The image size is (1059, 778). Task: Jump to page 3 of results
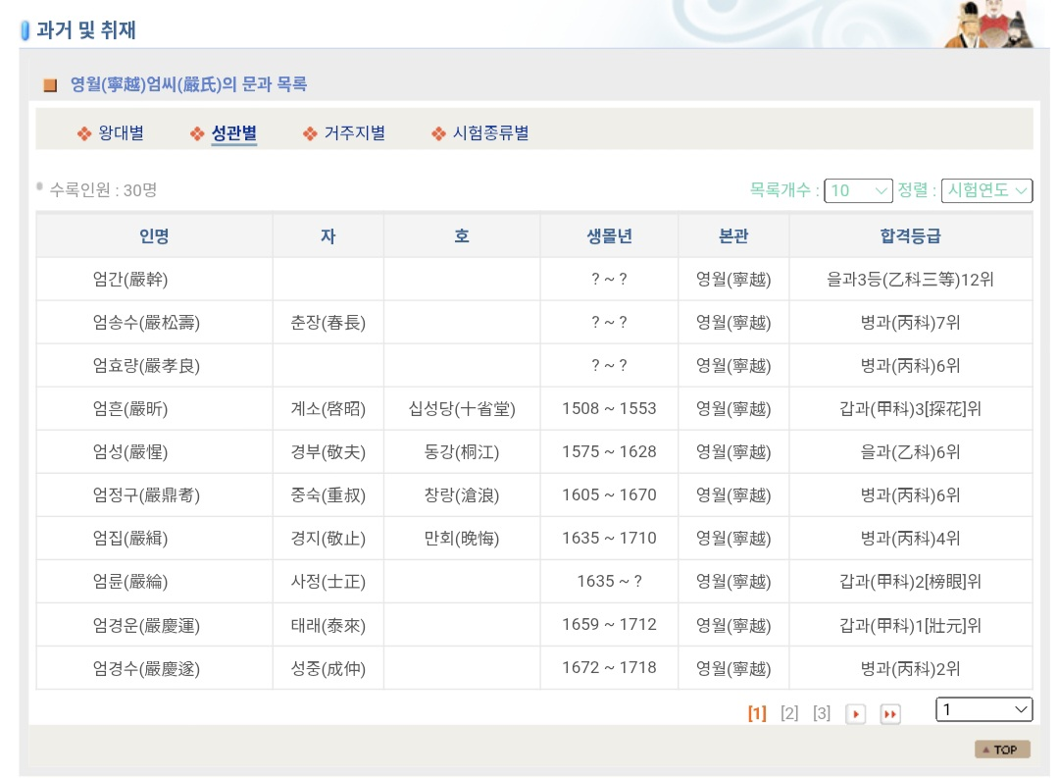point(822,713)
